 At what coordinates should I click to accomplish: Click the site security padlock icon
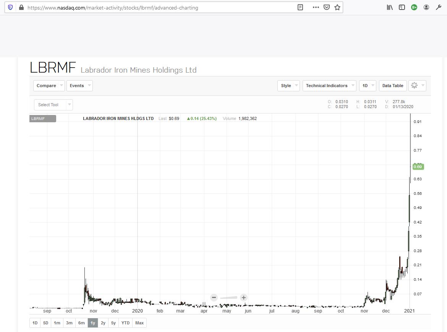point(21,7)
